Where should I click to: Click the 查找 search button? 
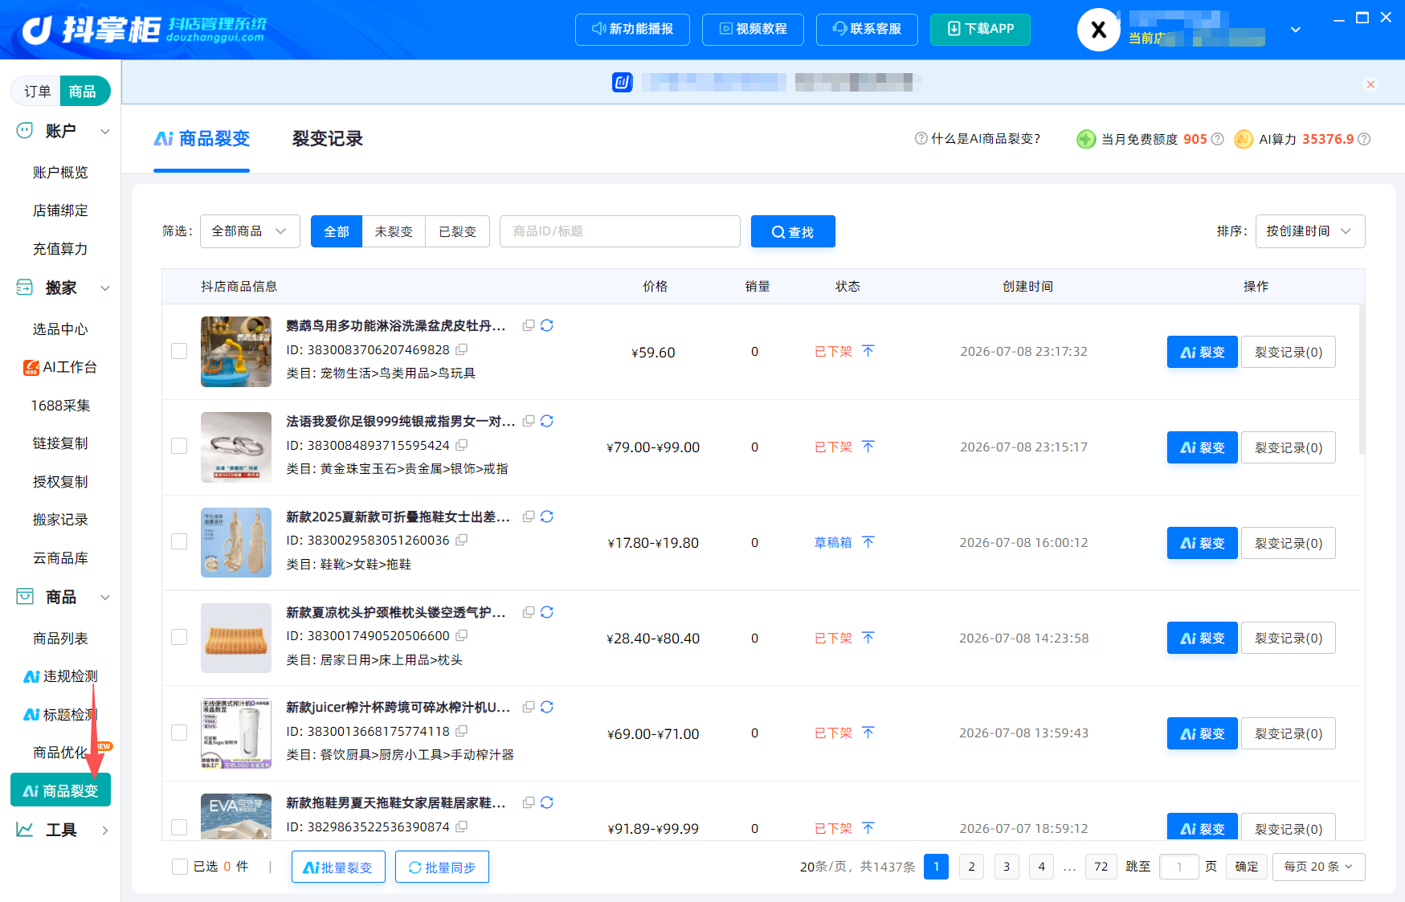(793, 231)
